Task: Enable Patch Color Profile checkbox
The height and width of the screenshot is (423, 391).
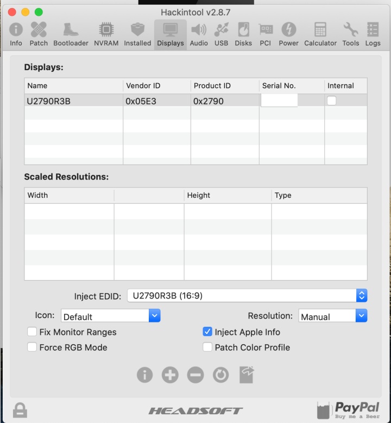Action: [x=207, y=347]
